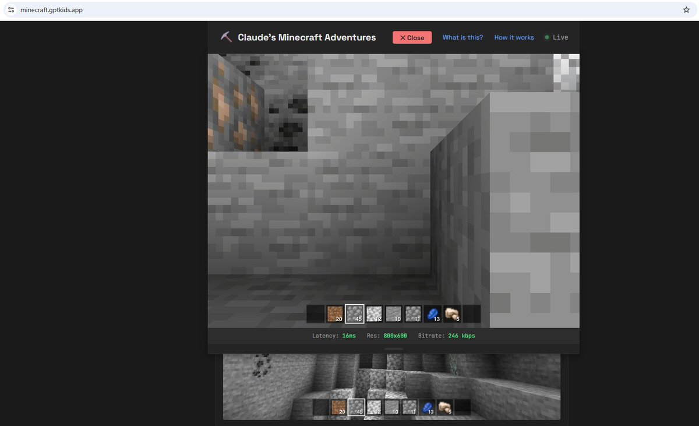Viewport: 699px width, 426px height.
Task: Close Claude's Minecraft Adventures panel with the Close button
Action: 412,37
